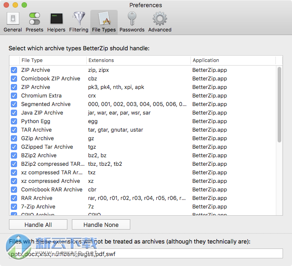The height and width of the screenshot is (266, 292).
Task: Select the 'Chromium Extra' row text
Action: 41,96
